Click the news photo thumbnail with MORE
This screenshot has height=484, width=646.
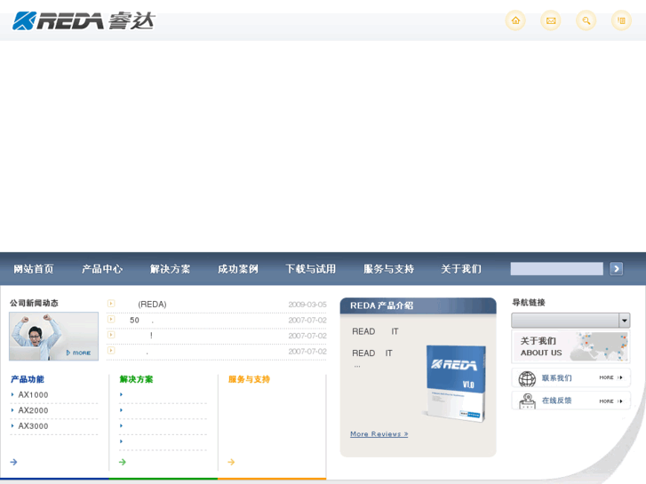53,336
